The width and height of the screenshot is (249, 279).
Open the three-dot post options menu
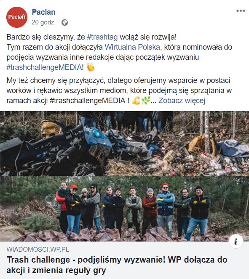[x=241, y=11]
